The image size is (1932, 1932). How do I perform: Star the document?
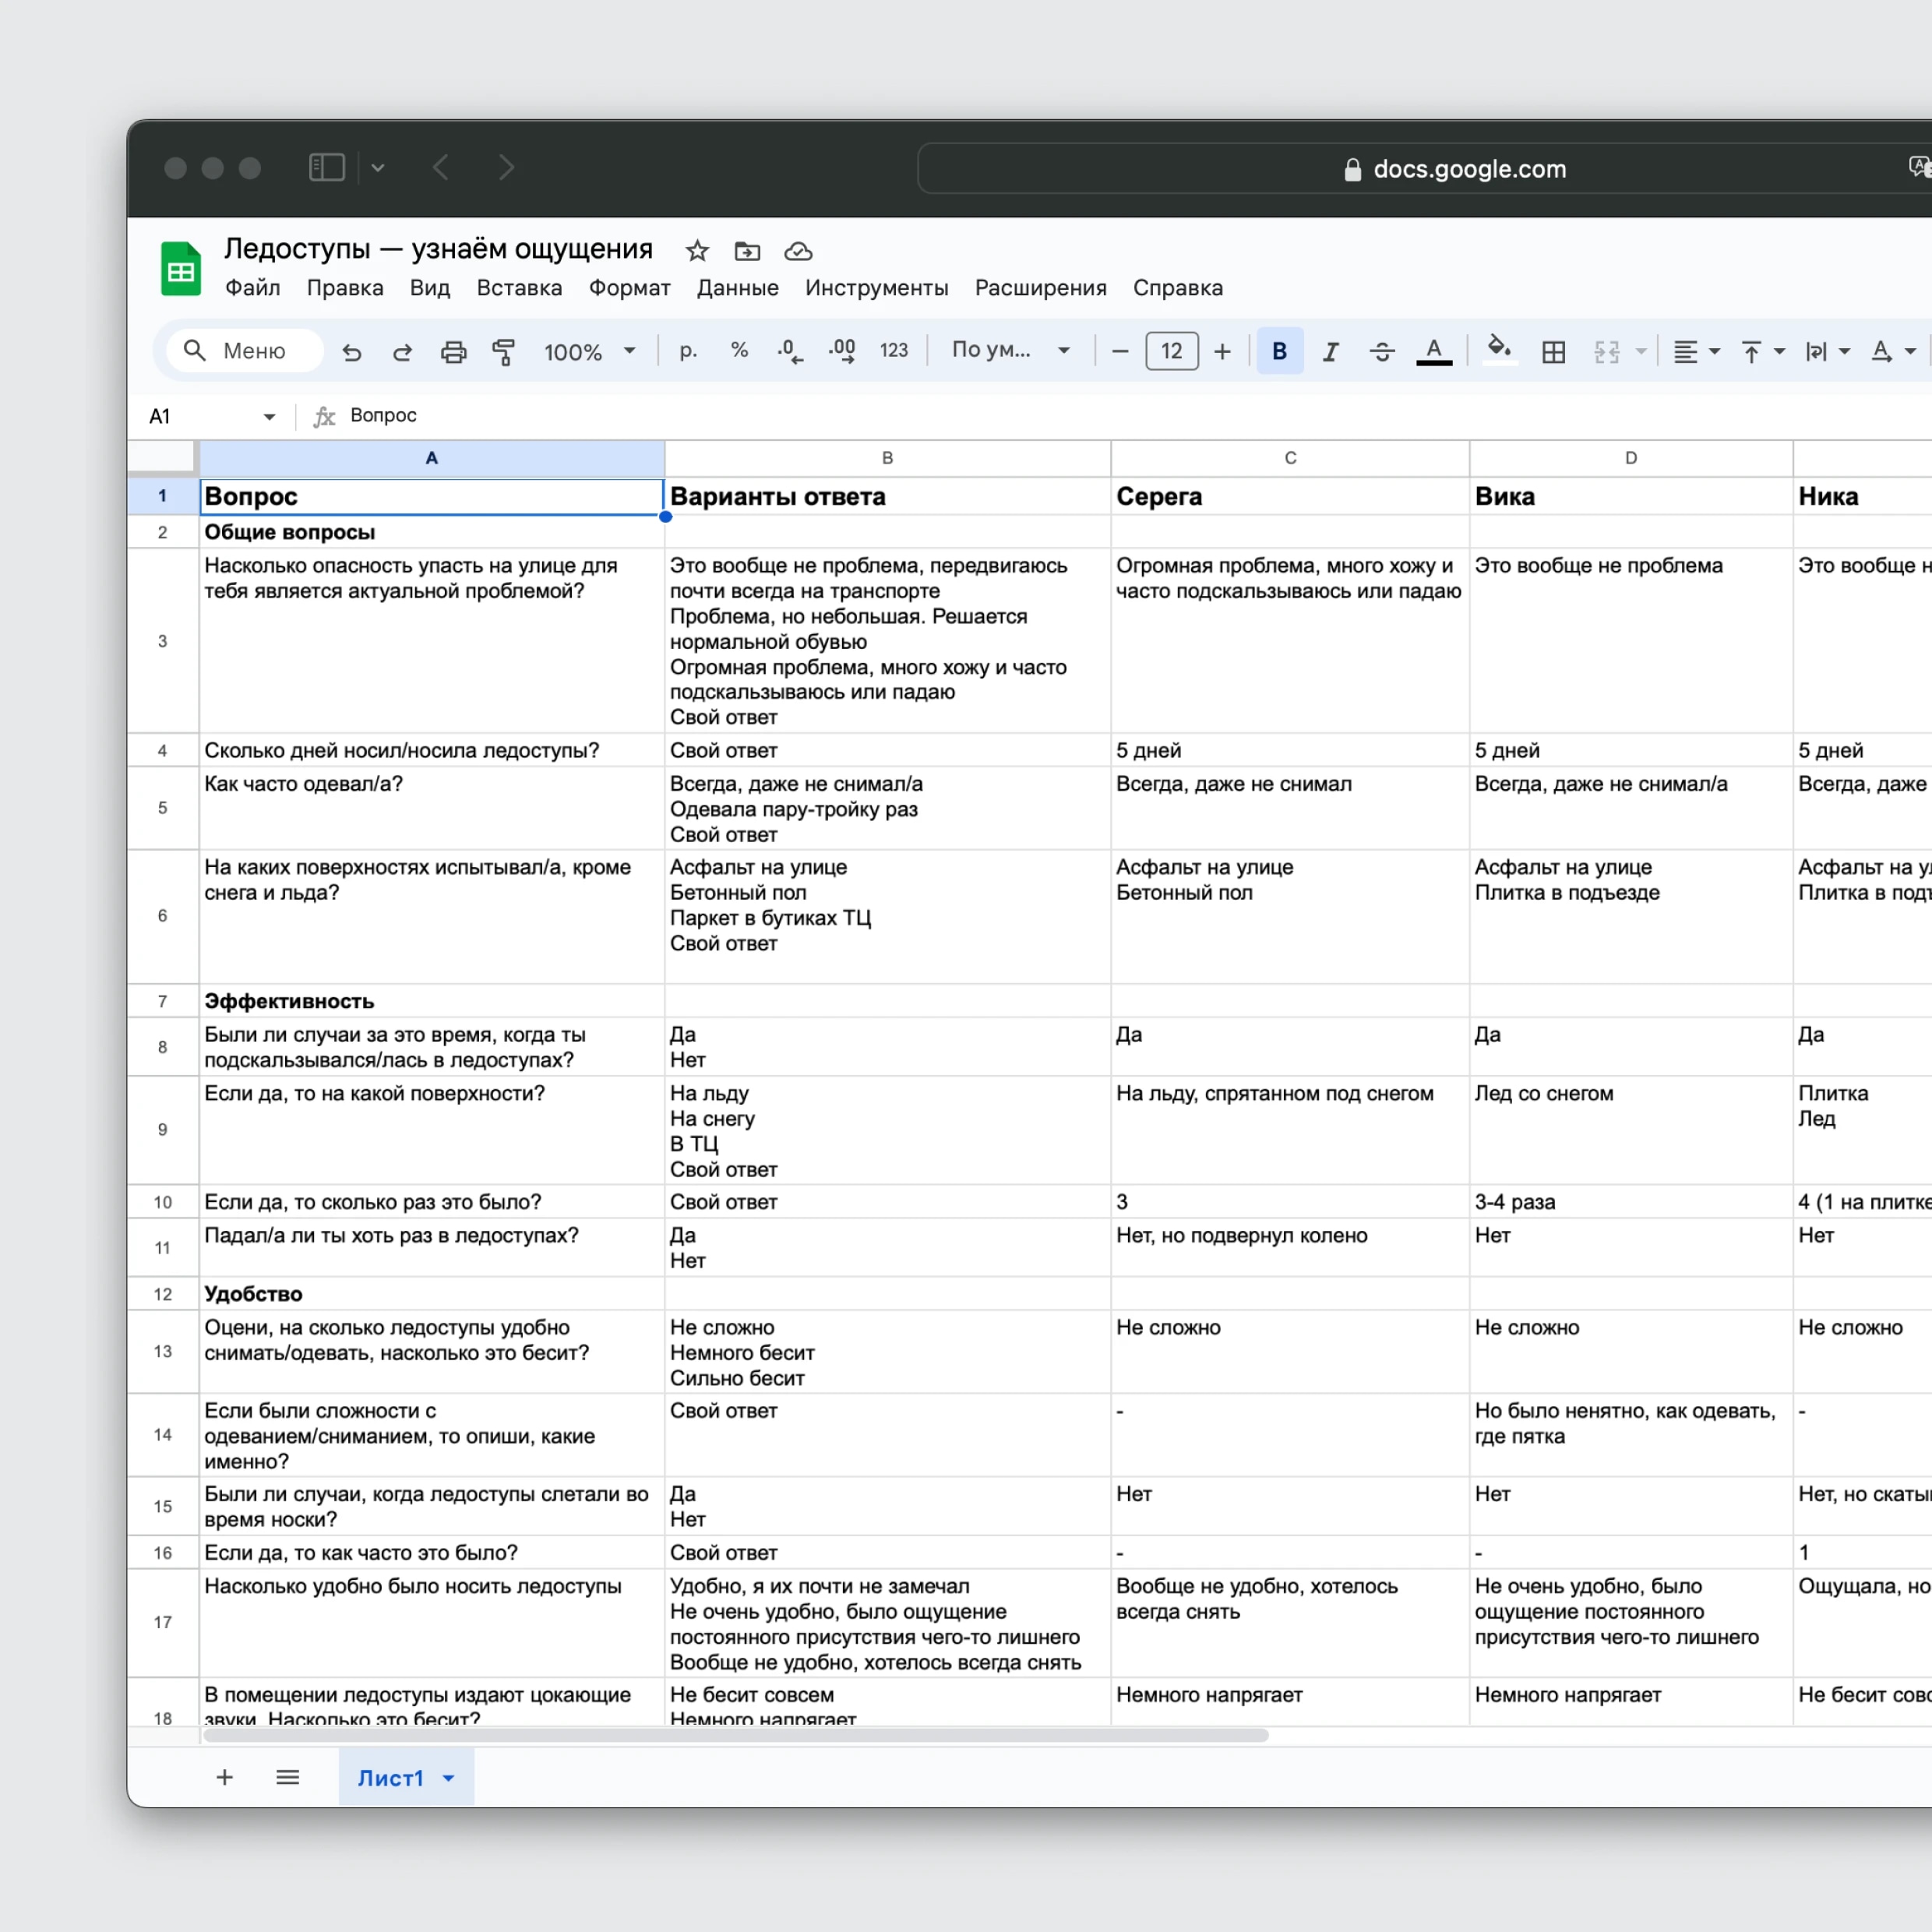697,251
